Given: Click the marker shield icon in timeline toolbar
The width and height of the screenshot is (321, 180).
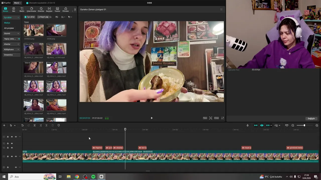Looking at the screenshot, I should (x=59, y=125).
